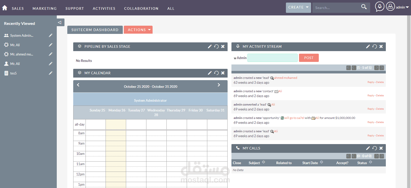
Task: Go to the last activity stream page
Action: pos(382,68)
